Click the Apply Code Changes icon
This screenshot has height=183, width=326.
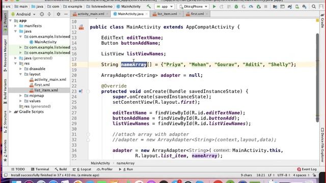point(229,7)
